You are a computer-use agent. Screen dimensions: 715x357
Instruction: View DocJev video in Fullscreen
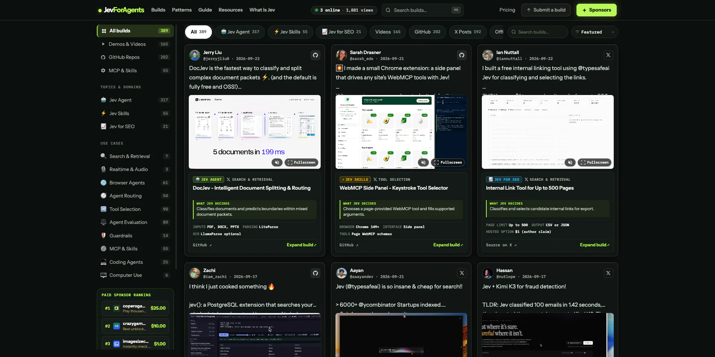[302, 162]
